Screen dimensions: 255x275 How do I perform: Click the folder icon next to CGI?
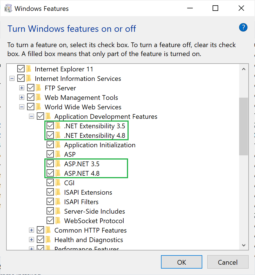(x=58, y=182)
